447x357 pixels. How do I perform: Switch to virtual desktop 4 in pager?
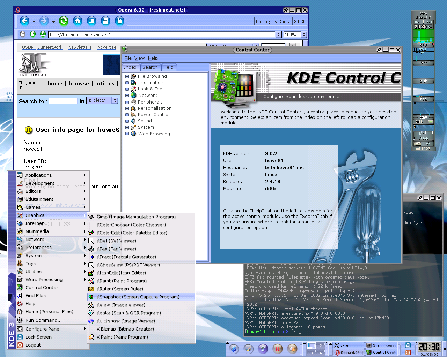pos(321,352)
